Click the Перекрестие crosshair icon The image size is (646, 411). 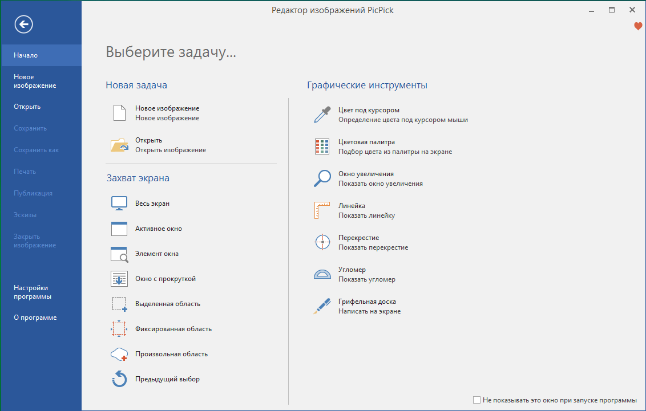[x=322, y=242]
